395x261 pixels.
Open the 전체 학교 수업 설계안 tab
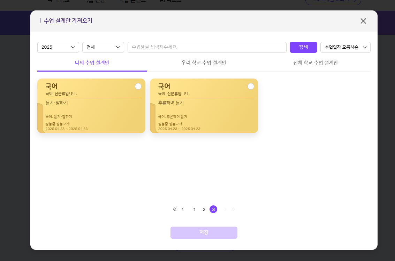[x=316, y=63]
